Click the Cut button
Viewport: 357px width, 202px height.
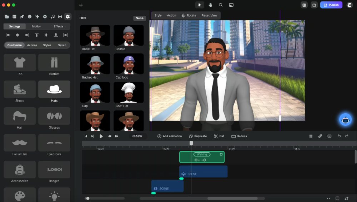click(219, 136)
